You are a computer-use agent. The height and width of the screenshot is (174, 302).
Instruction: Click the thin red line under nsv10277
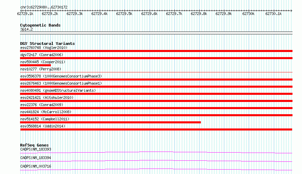click(156, 72)
